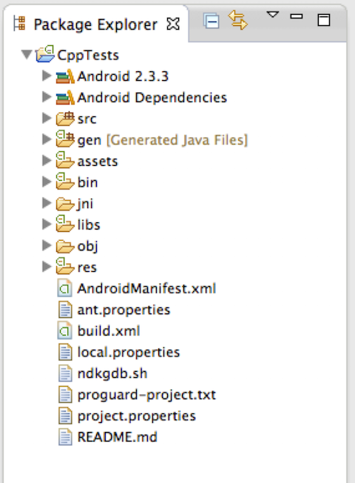Click the build.xml file icon
Image resolution: width=355 pixels, height=483 pixels.
click(x=65, y=330)
